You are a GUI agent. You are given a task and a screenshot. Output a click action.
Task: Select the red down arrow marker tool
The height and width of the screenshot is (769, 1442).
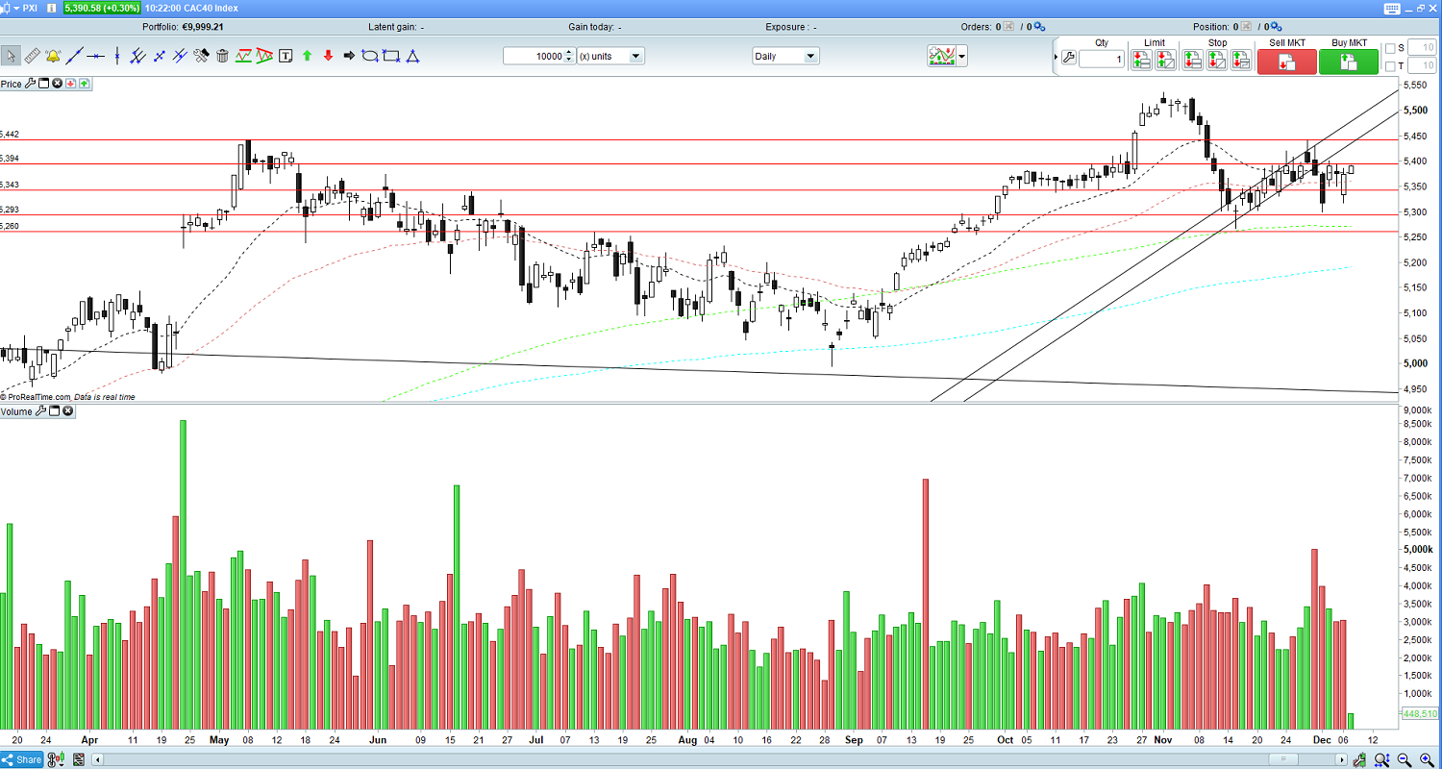[328, 56]
